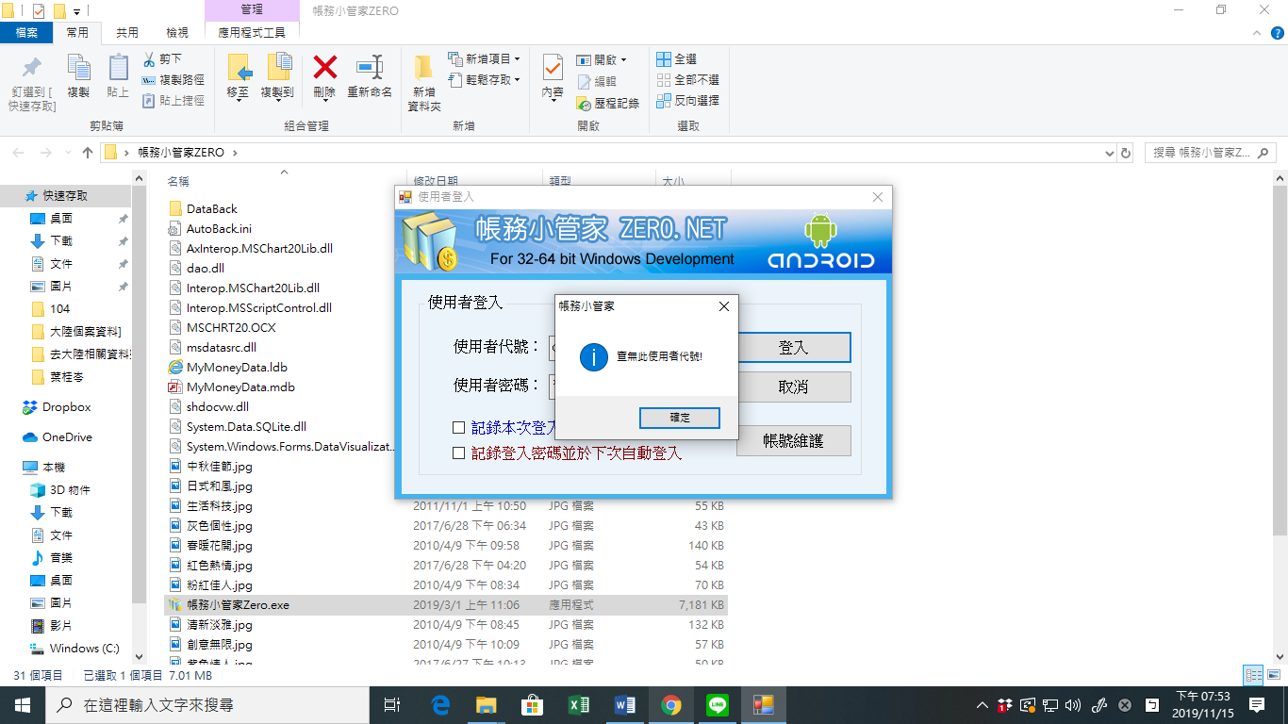1288x724 pixels.
Task: Open Application Tools (應用程式工具) tab
Action: 252,32
